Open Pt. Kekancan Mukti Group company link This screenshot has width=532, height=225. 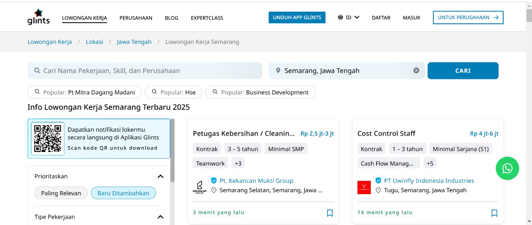click(x=256, y=181)
